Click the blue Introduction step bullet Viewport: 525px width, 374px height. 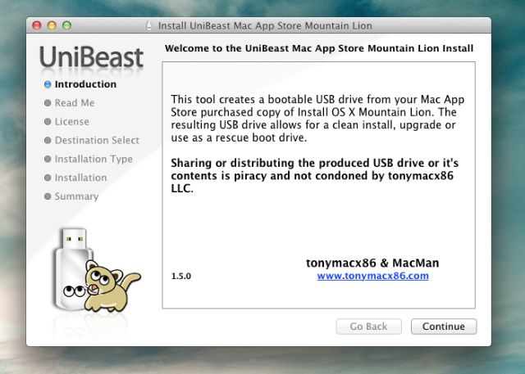point(48,84)
